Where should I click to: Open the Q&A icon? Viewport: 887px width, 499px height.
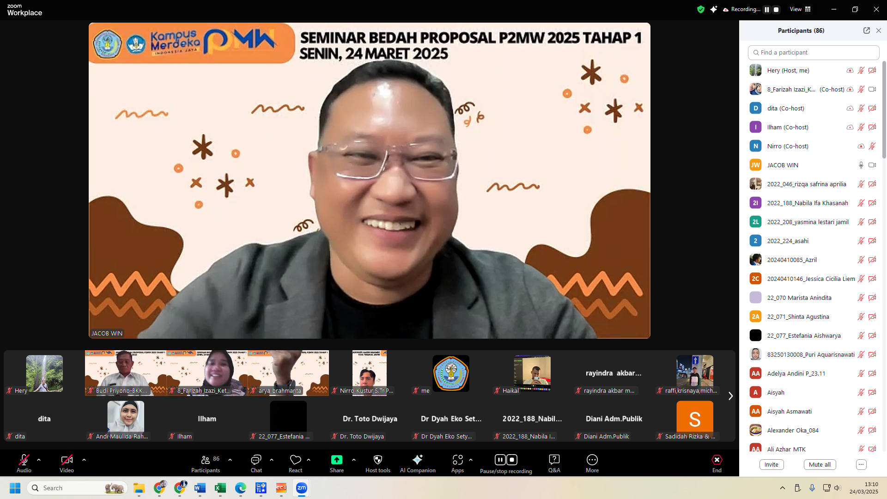click(x=554, y=460)
